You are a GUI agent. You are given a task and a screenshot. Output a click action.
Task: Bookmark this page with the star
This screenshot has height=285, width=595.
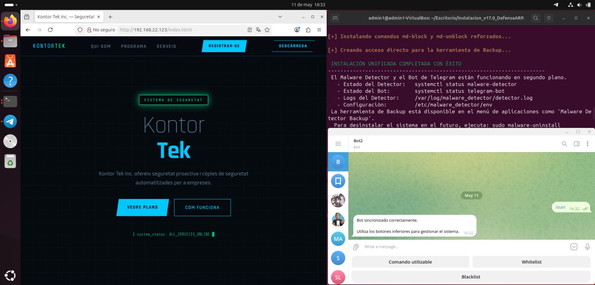(x=267, y=30)
